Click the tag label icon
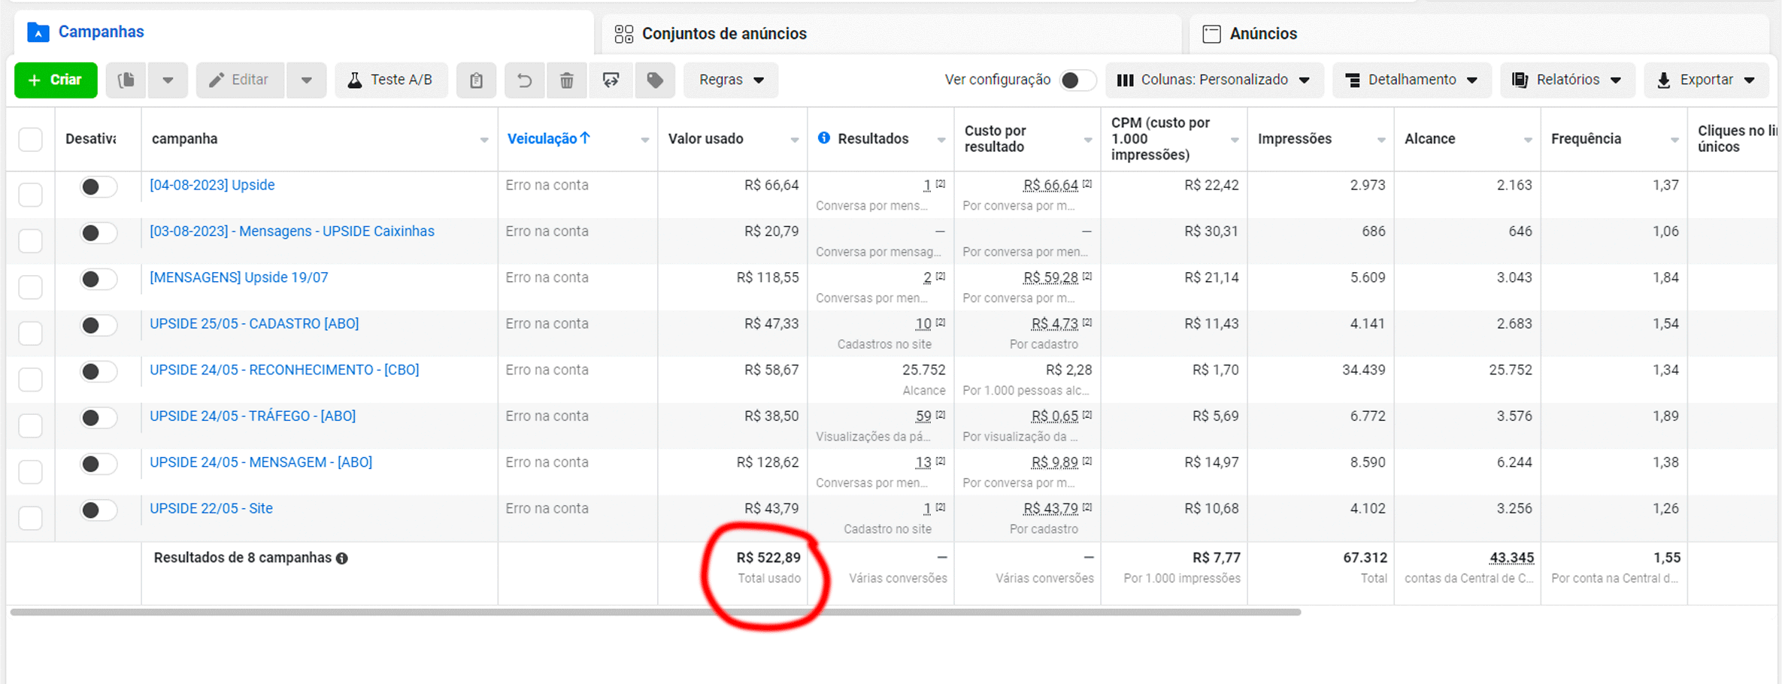The height and width of the screenshot is (684, 1782). point(655,80)
